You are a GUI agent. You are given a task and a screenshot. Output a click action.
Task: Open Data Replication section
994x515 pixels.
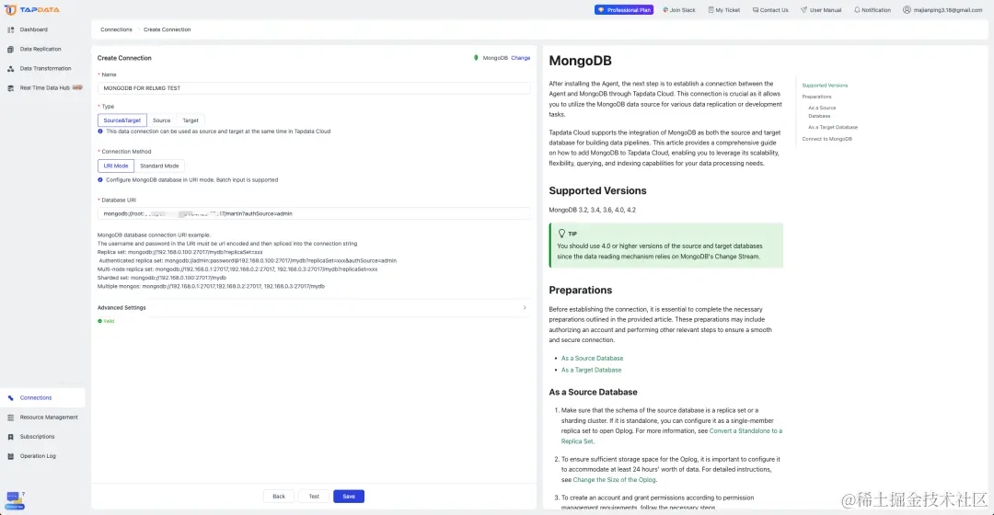point(42,49)
